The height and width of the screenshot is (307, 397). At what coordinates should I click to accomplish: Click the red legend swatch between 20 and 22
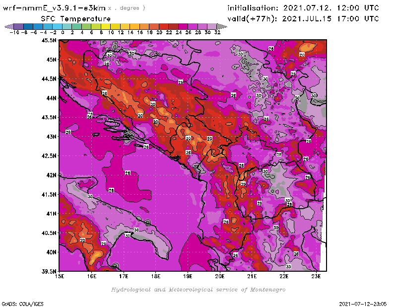[164, 26]
